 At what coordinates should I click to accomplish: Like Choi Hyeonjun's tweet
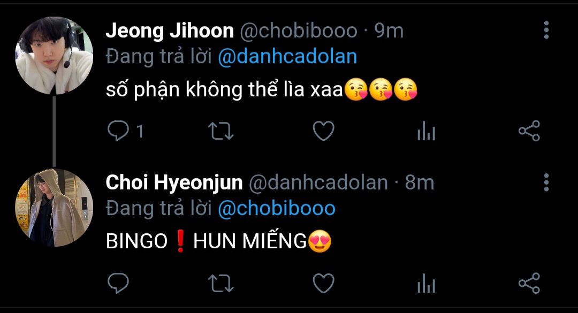[x=324, y=283]
